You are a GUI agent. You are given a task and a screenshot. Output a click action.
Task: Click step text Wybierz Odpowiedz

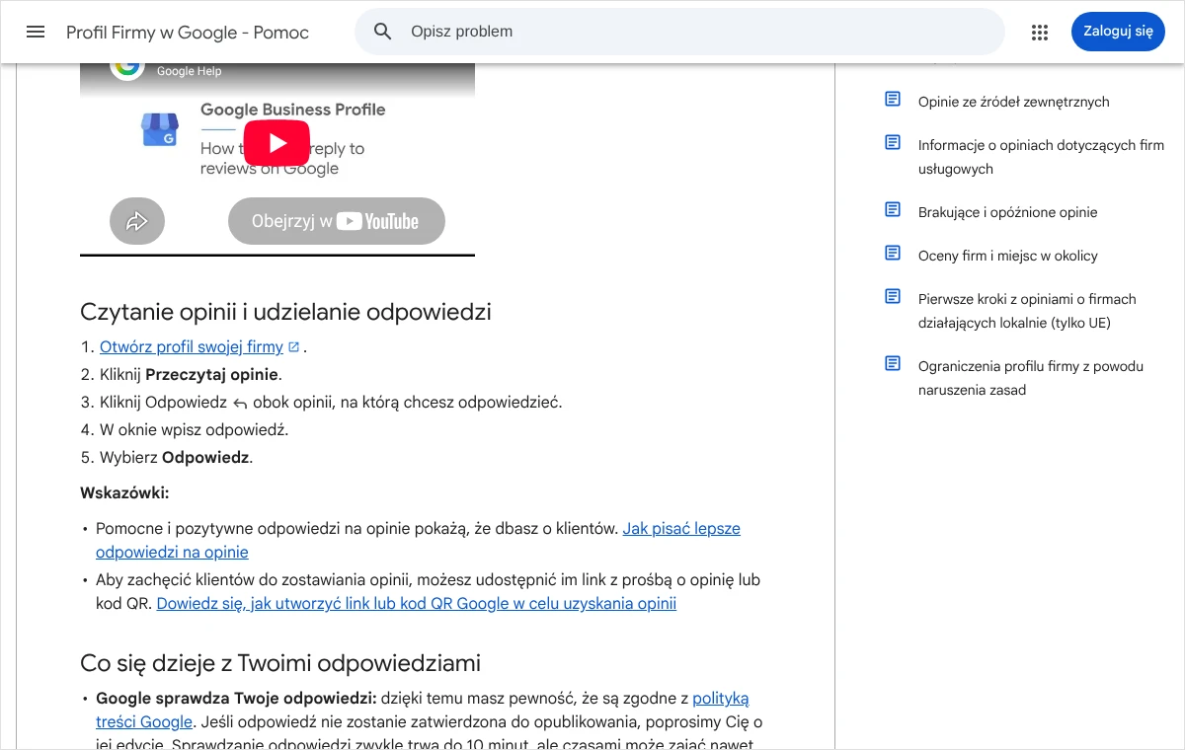pos(176,458)
